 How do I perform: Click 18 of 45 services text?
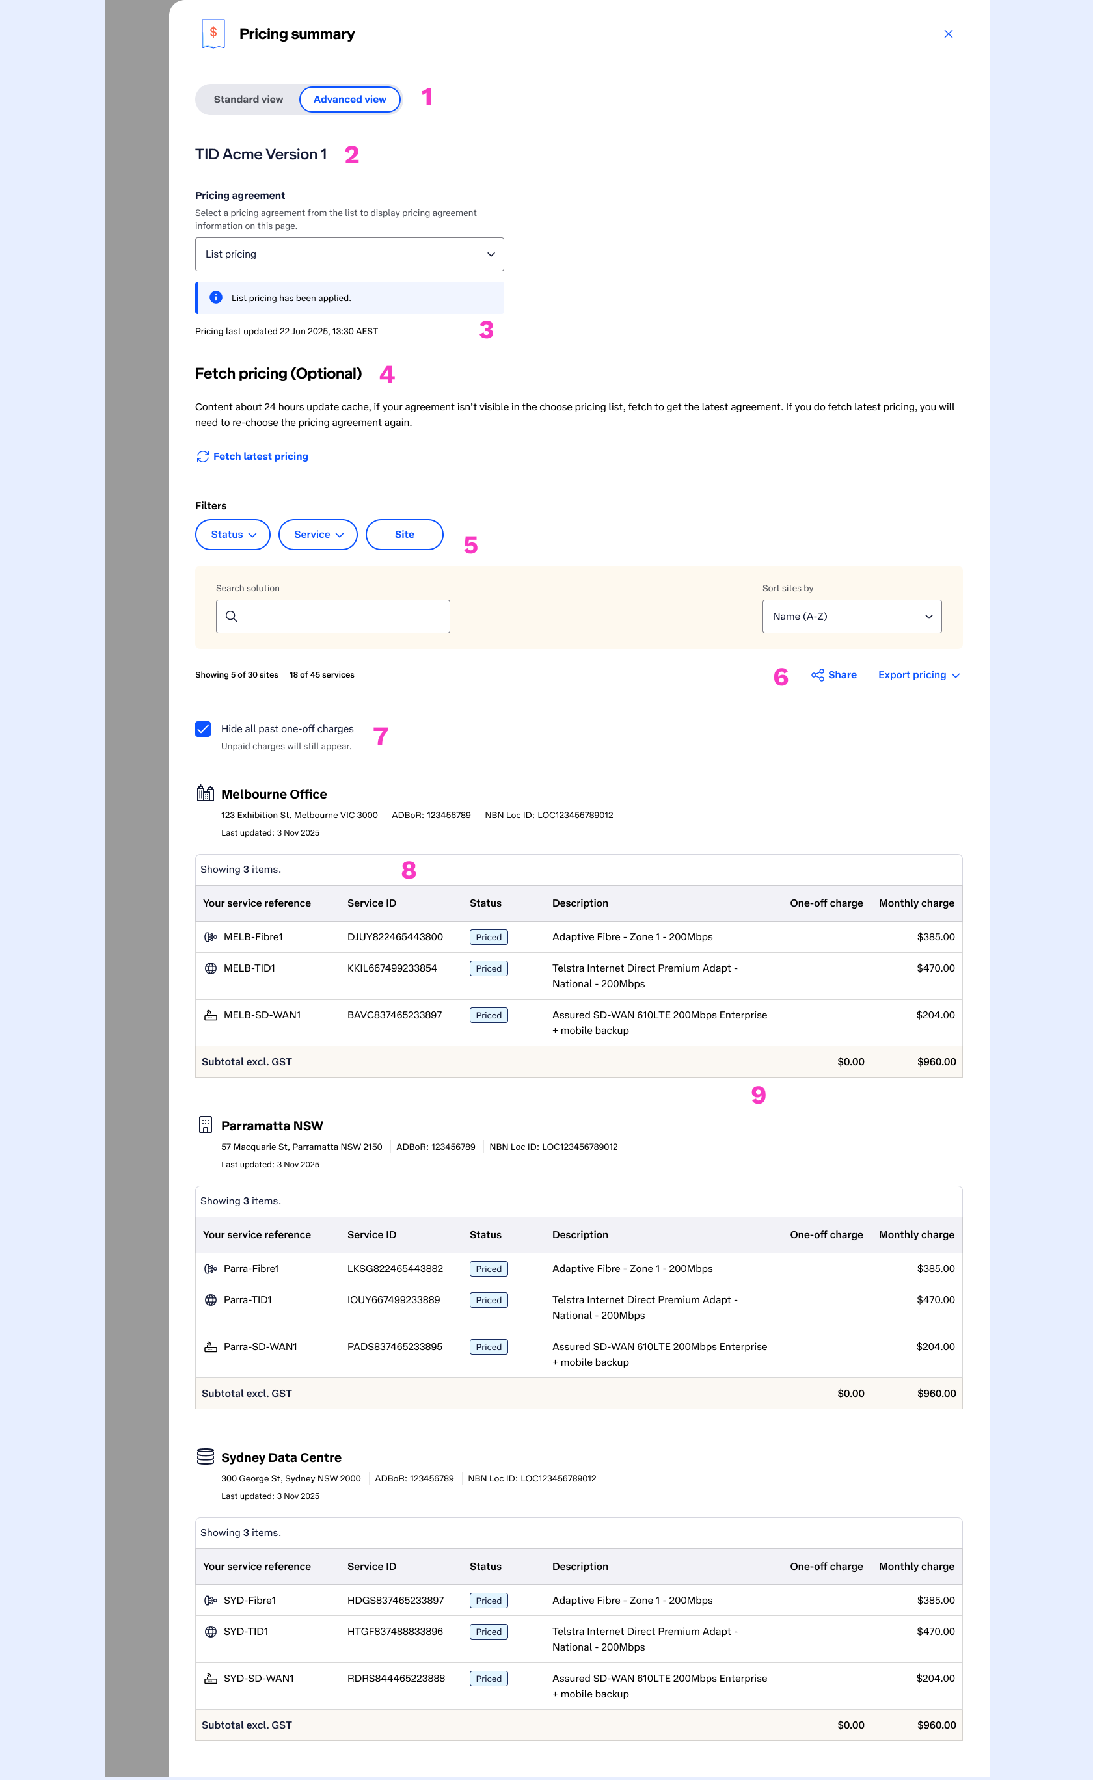pos(321,674)
